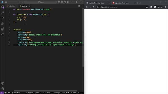Click the Ln 15, Col 48 cursor position indicator
This screenshot has width=168, height=94.
tap(29, 93)
